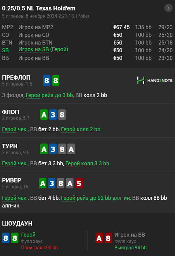
Task: Follow the 'Герой' link in the preflop action line
Action: pos(33,95)
